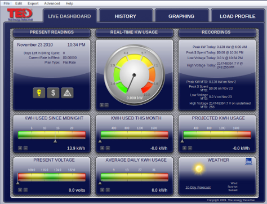267x204 pixels.
Task: Click the Present Voltage bar marker
Action: 18,183
